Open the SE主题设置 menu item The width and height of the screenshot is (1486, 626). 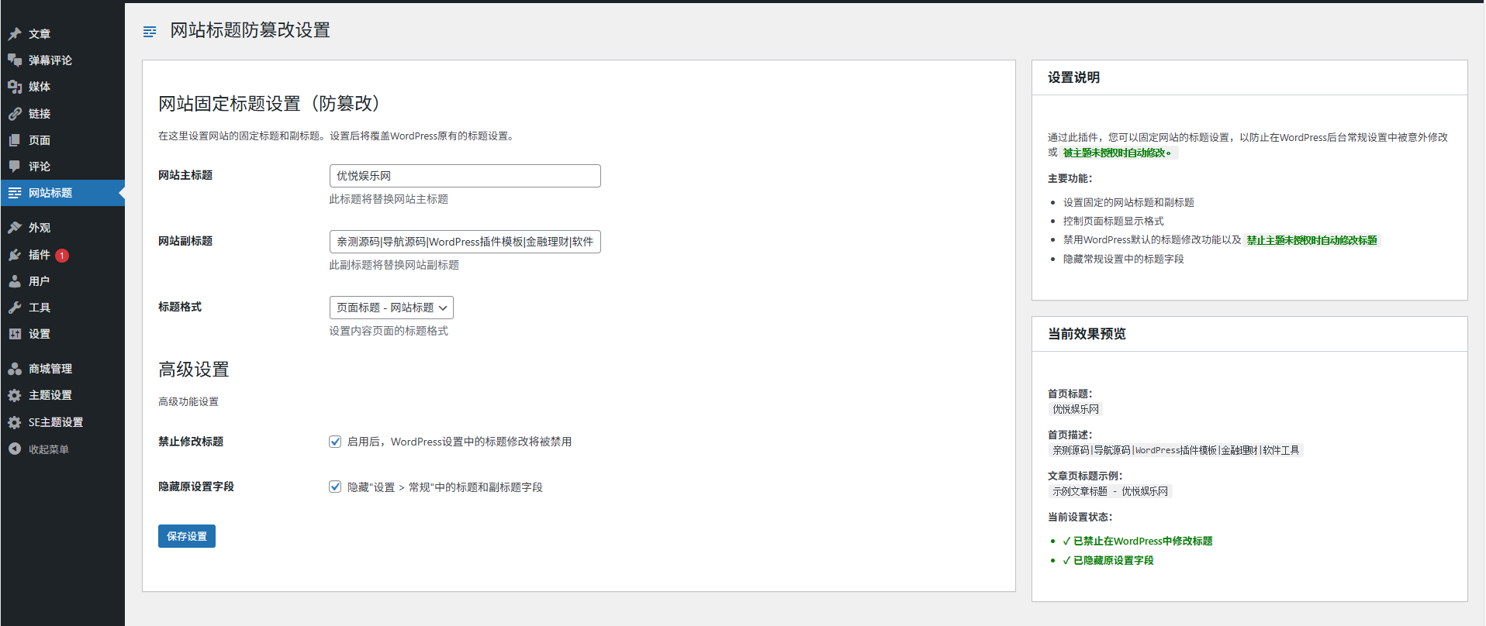(56, 422)
